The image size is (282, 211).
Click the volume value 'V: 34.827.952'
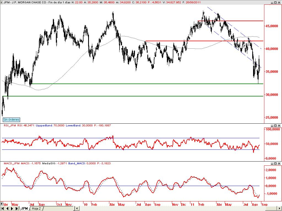171,2
